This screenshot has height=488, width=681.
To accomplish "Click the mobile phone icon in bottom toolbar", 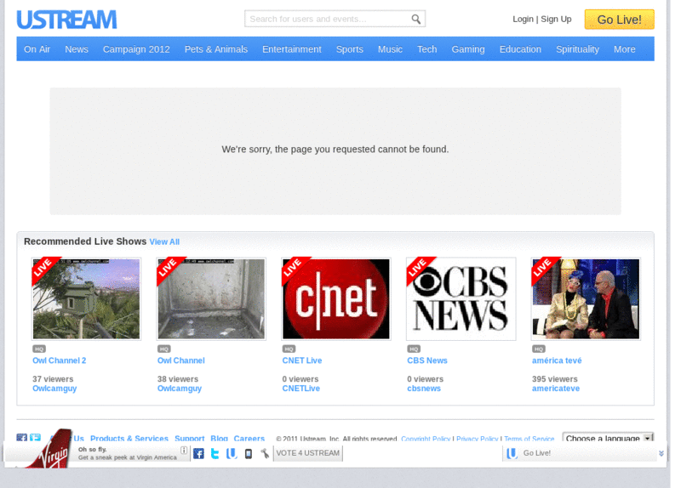I will click(x=248, y=454).
